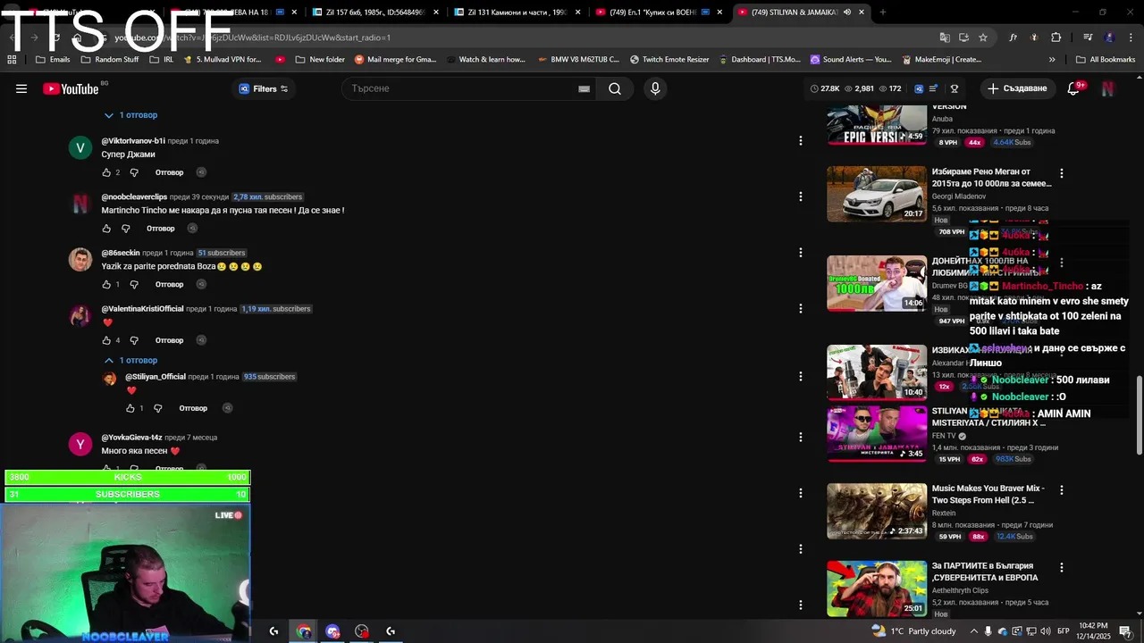1144x643 pixels.
Task: Like the noobcleaverclips comment
Action: (x=106, y=229)
